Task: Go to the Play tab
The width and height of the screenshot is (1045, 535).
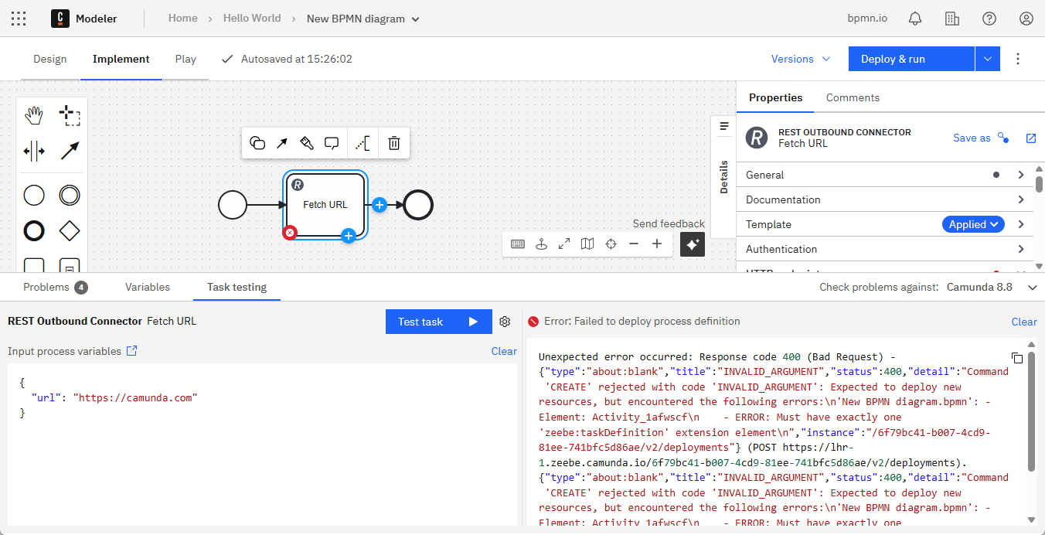Action: click(x=186, y=59)
